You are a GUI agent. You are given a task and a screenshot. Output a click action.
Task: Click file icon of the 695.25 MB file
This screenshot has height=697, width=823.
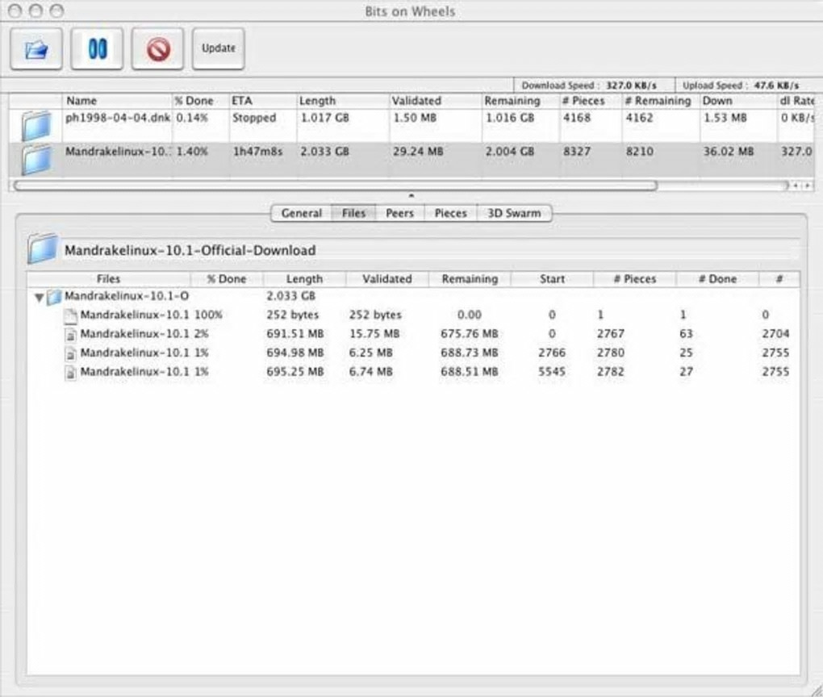71,373
